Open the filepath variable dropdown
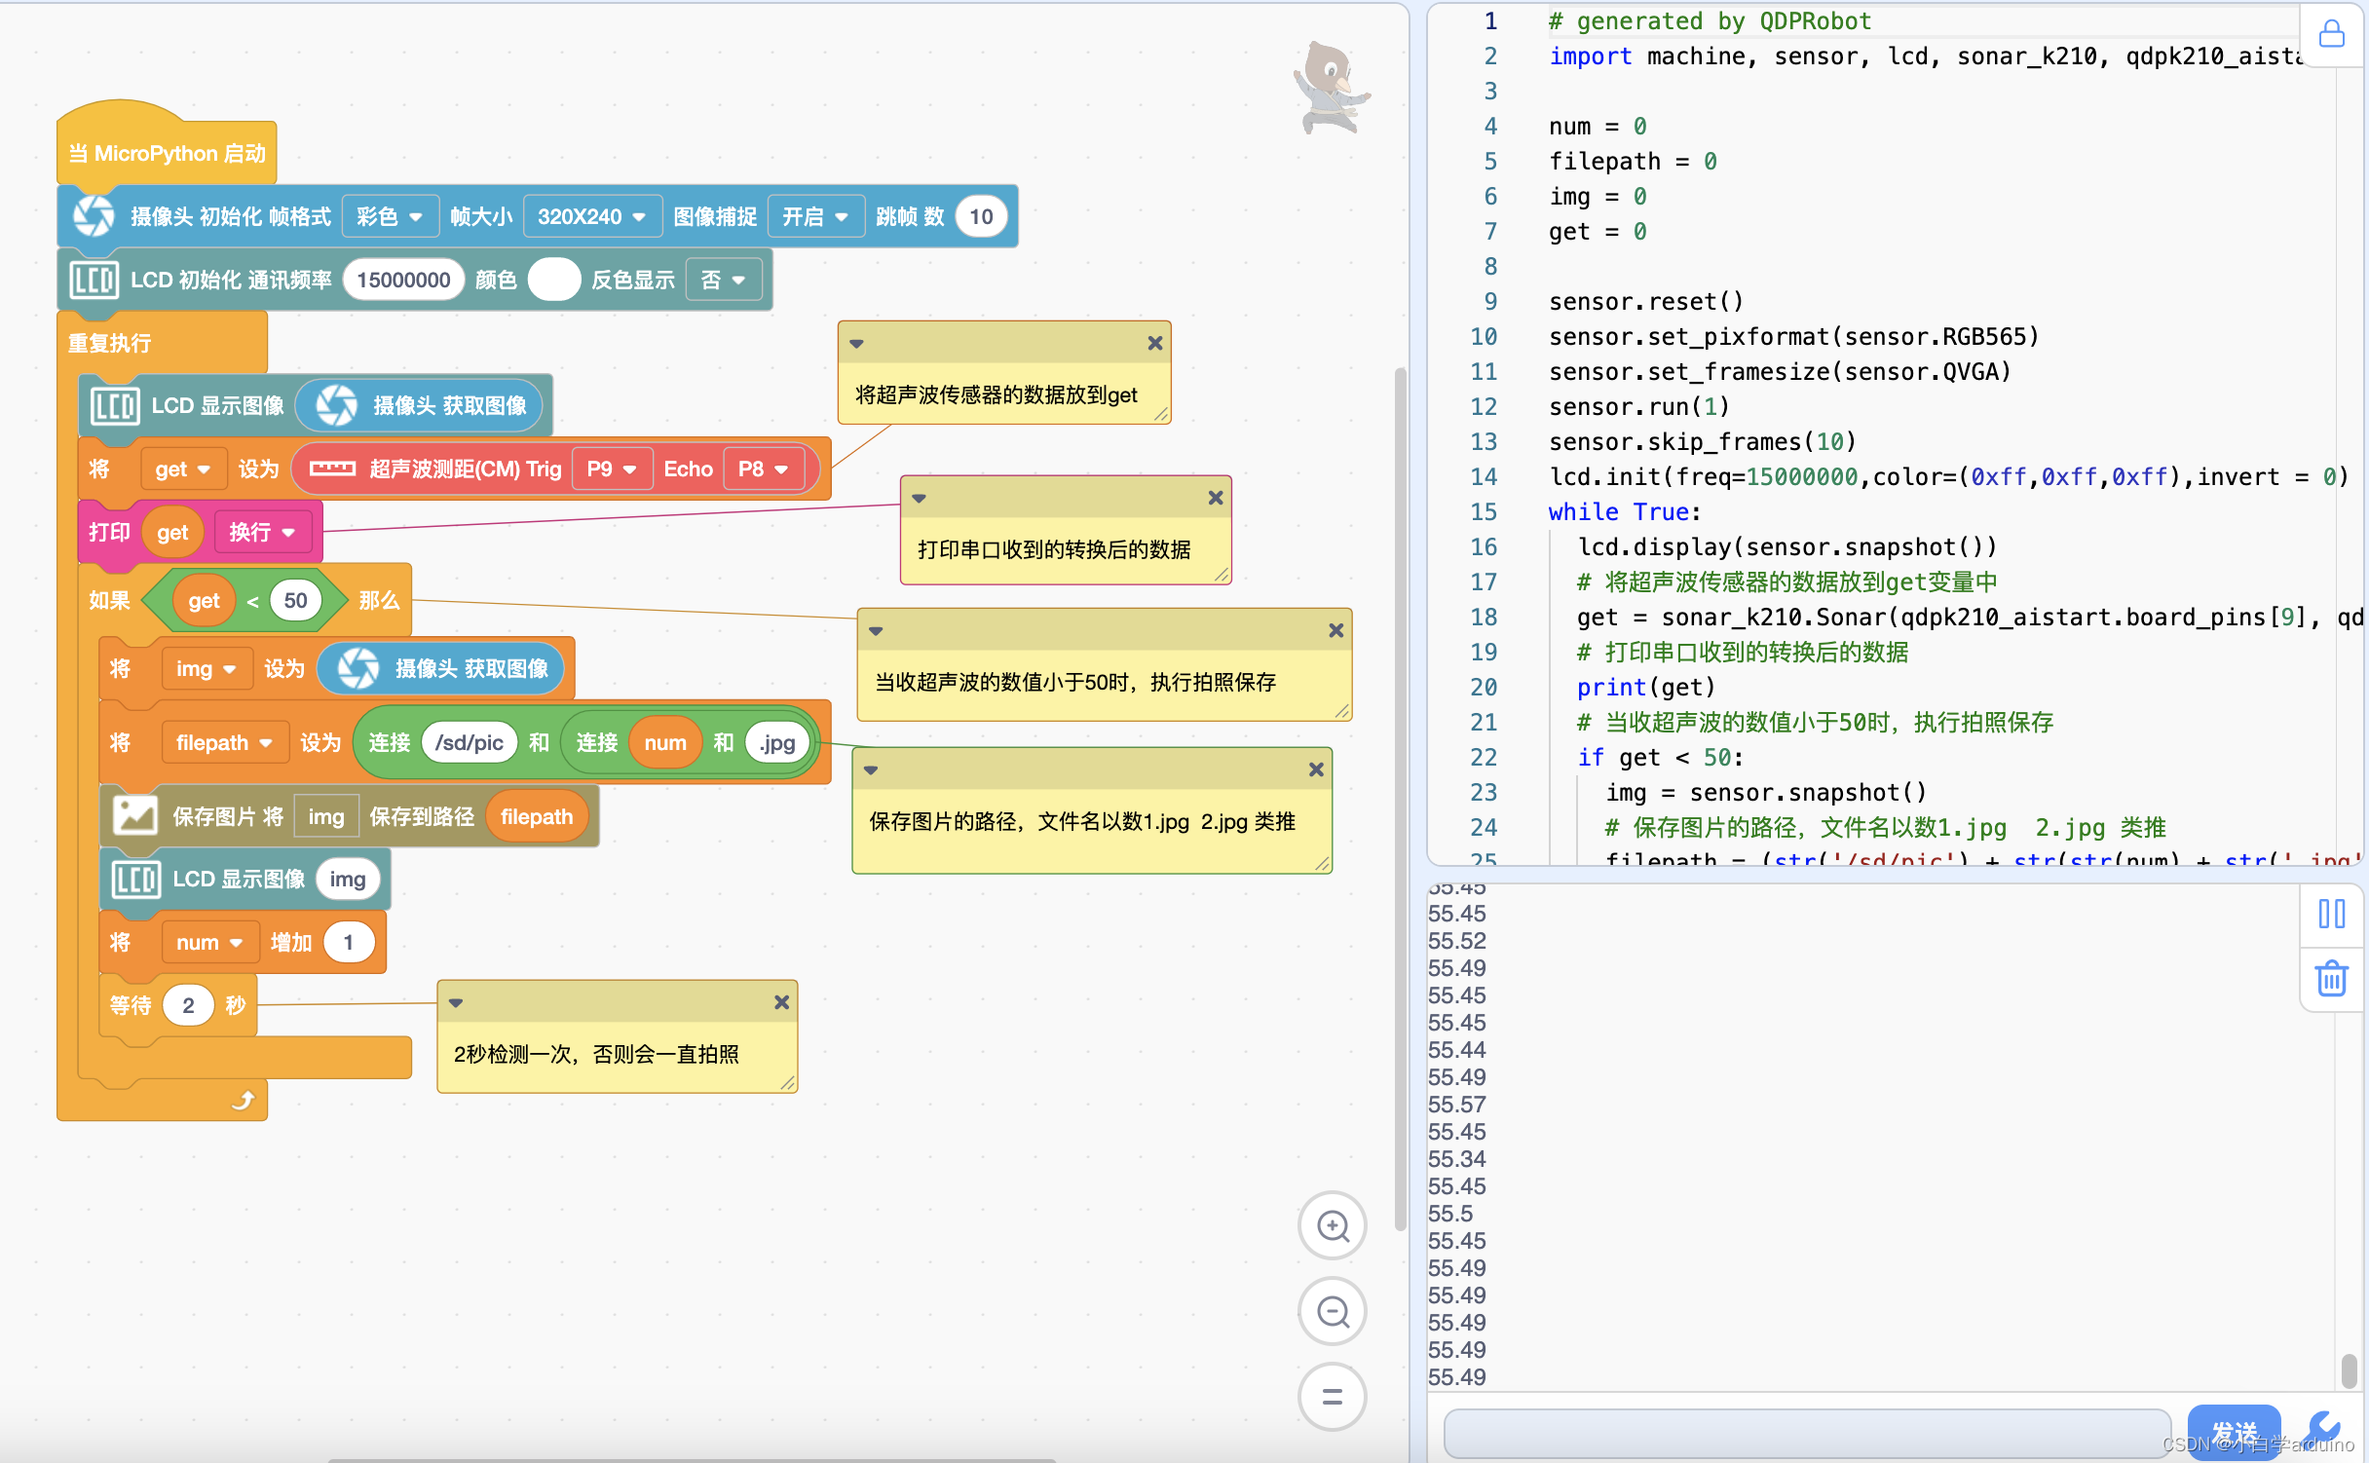This screenshot has height=1463, width=2369. pyautogui.click(x=224, y=743)
